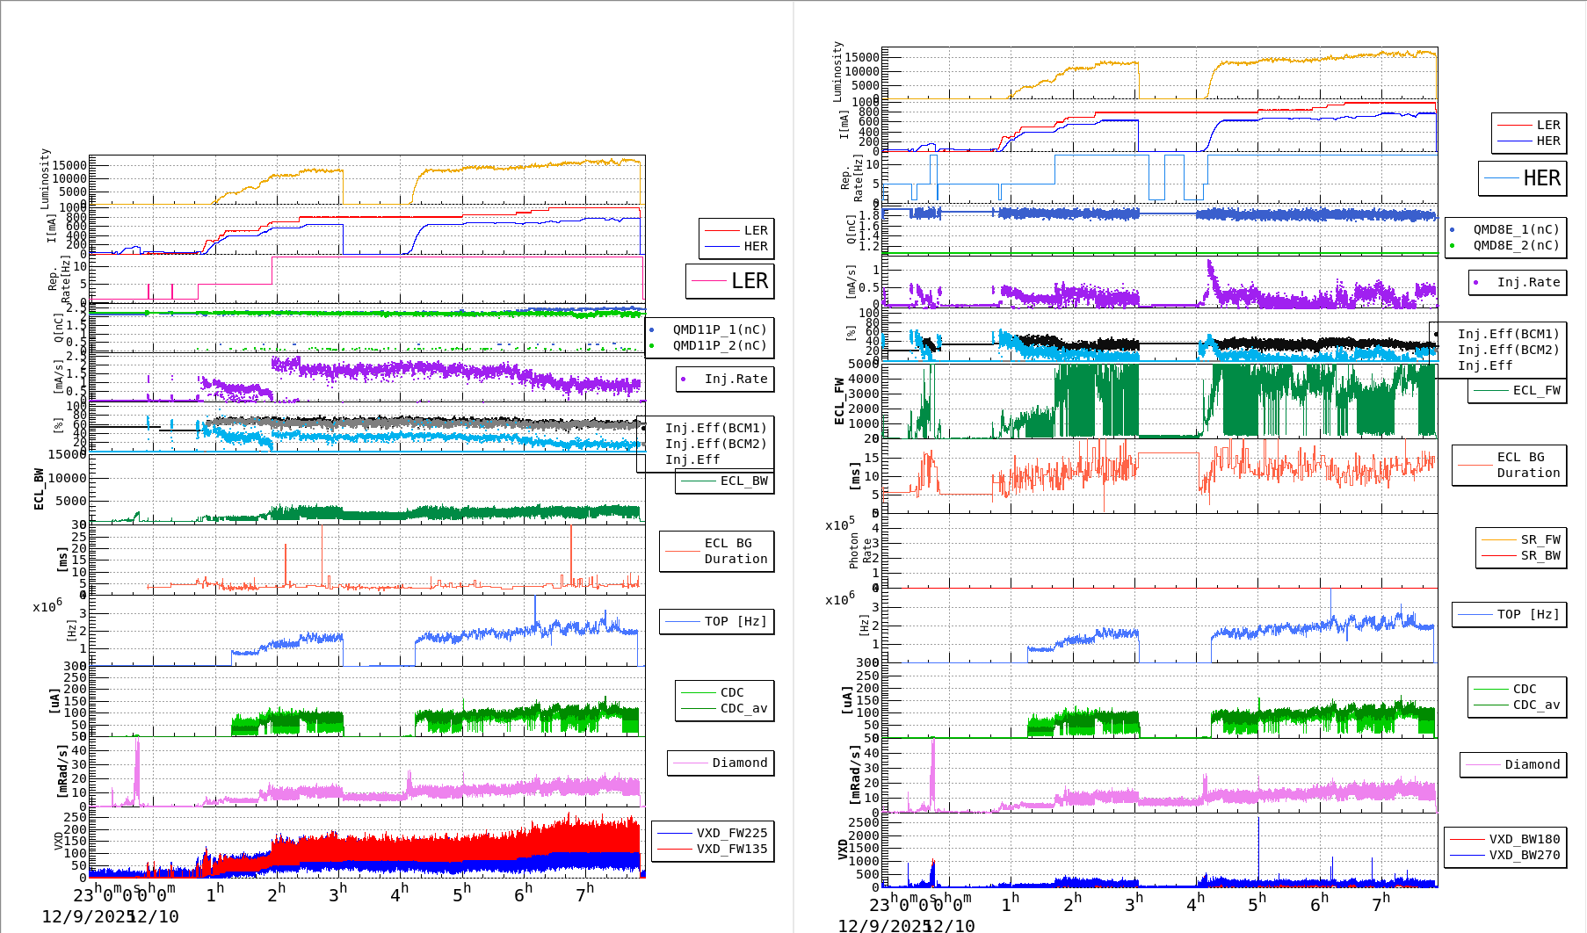Select the Diamond legend line marker

689,763
